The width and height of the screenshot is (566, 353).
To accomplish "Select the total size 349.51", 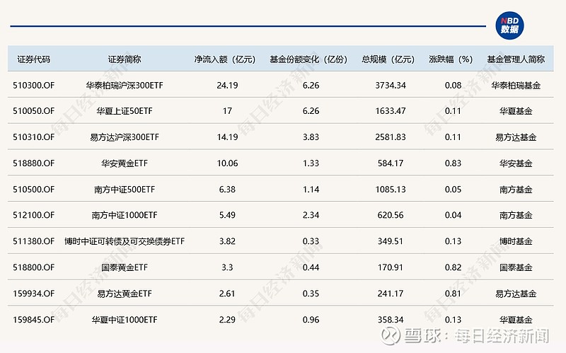I will 391,241.
